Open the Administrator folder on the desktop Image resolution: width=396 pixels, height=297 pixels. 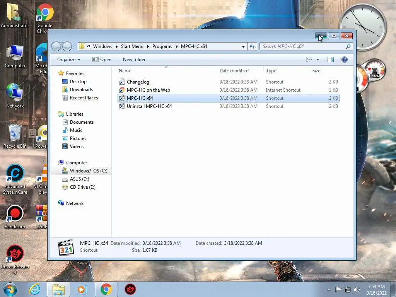coord(15,15)
